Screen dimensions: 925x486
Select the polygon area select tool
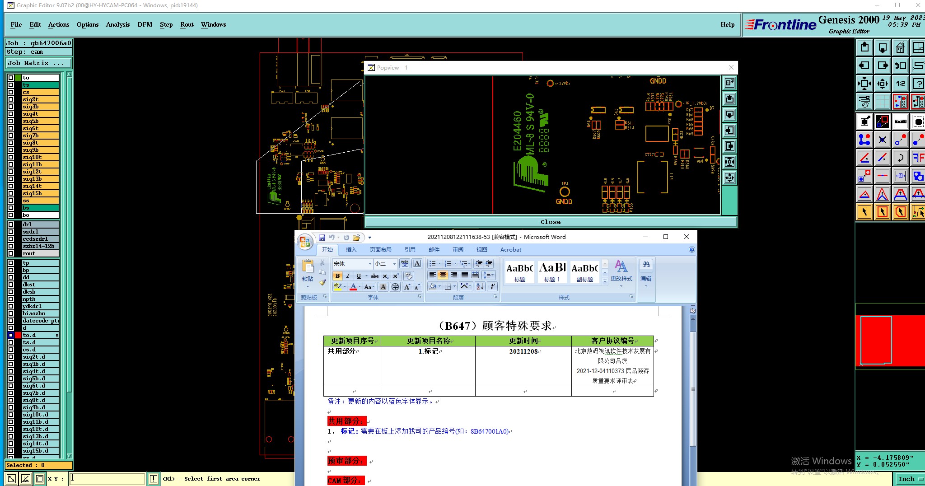tap(900, 211)
